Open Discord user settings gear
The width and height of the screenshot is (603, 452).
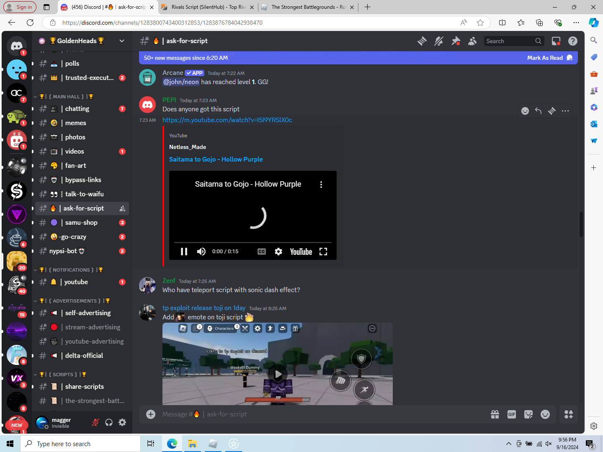click(x=122, y=423)
